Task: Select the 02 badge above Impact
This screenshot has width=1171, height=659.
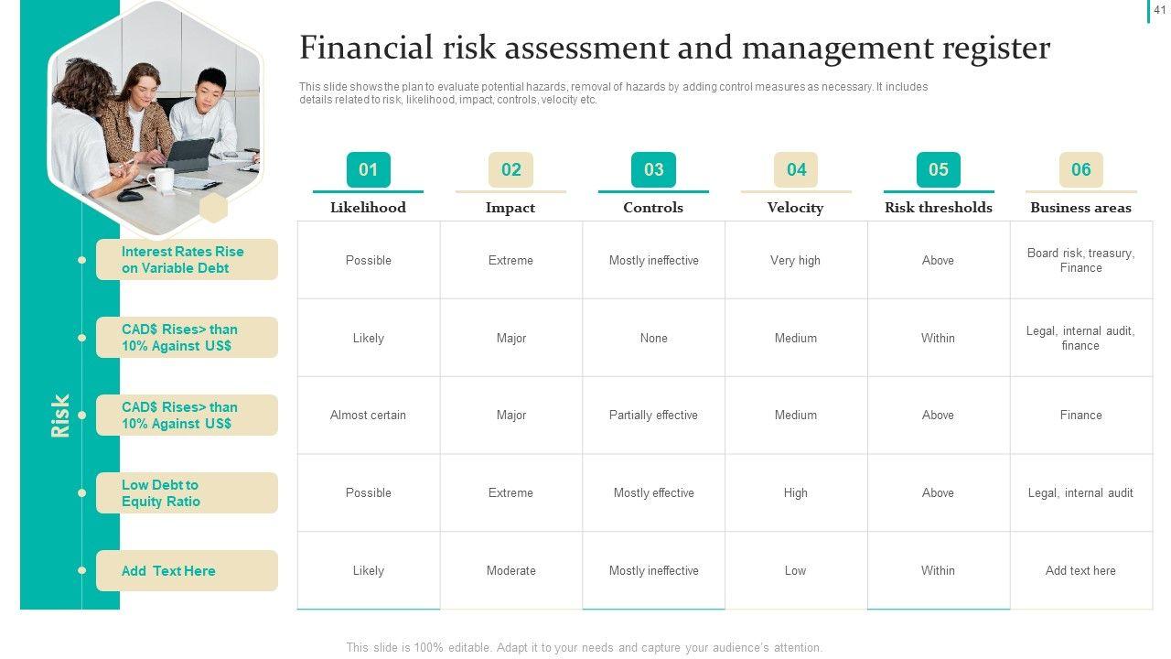Action: pyautogui.click(x=510, y=169)
